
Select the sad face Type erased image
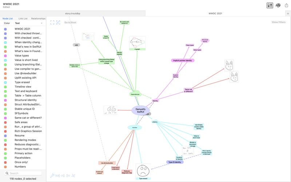pos(143,171)
